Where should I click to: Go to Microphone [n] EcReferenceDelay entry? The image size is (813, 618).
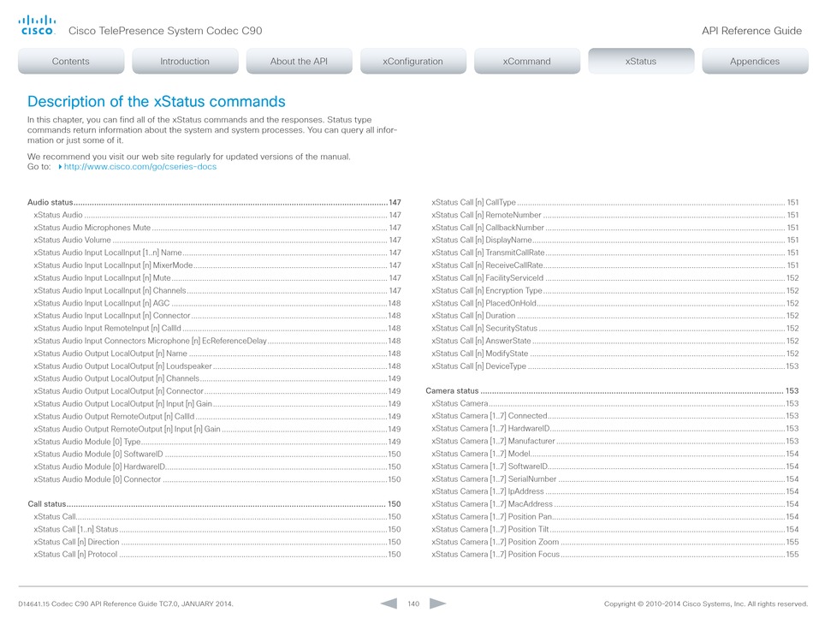(x=217, y=341)
